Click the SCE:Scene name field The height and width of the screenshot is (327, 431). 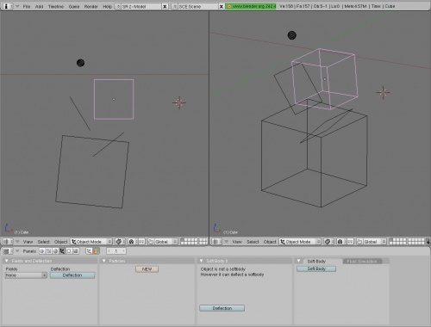coord(197,6)
